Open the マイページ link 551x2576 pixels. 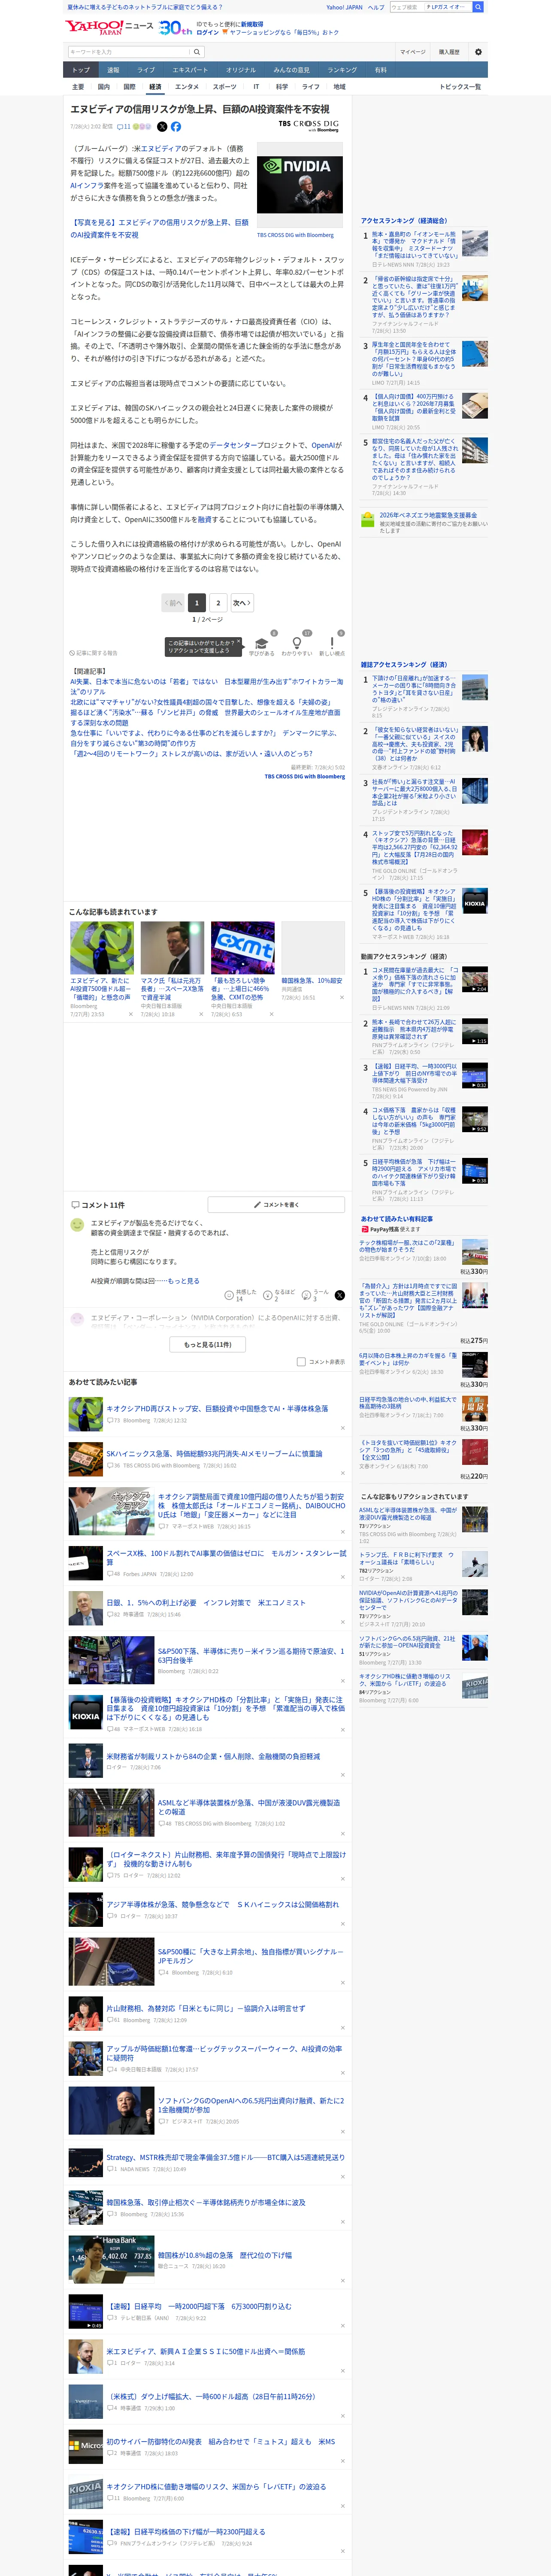412,52
